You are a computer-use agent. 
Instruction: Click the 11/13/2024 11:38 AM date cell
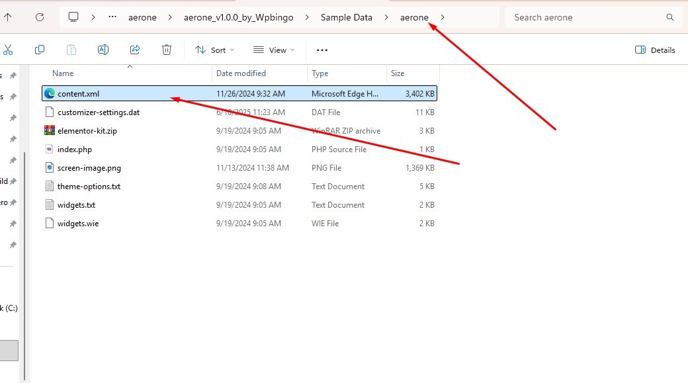[x=252, y=167]
